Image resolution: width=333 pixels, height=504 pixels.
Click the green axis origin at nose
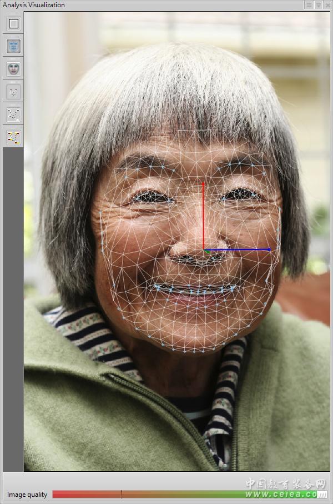[204, 251]
